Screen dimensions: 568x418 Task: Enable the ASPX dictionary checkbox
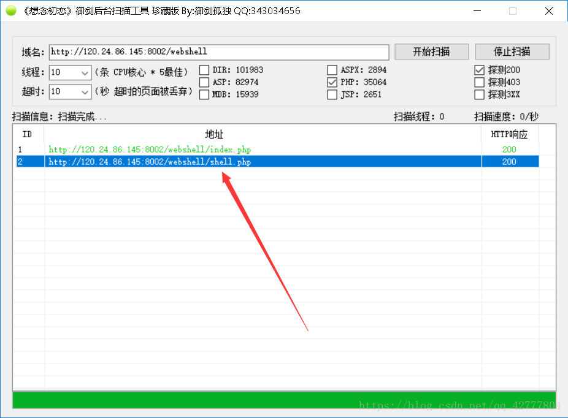(332, 70)
